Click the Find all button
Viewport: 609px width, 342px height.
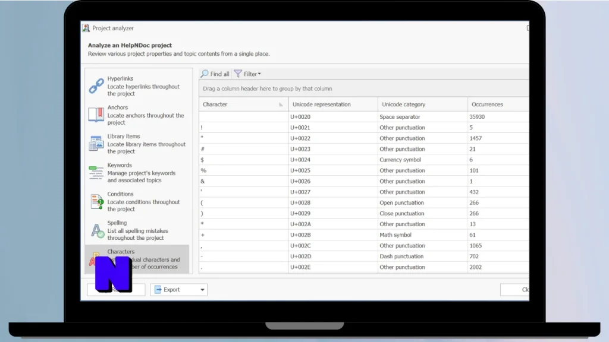click(215, 74)
